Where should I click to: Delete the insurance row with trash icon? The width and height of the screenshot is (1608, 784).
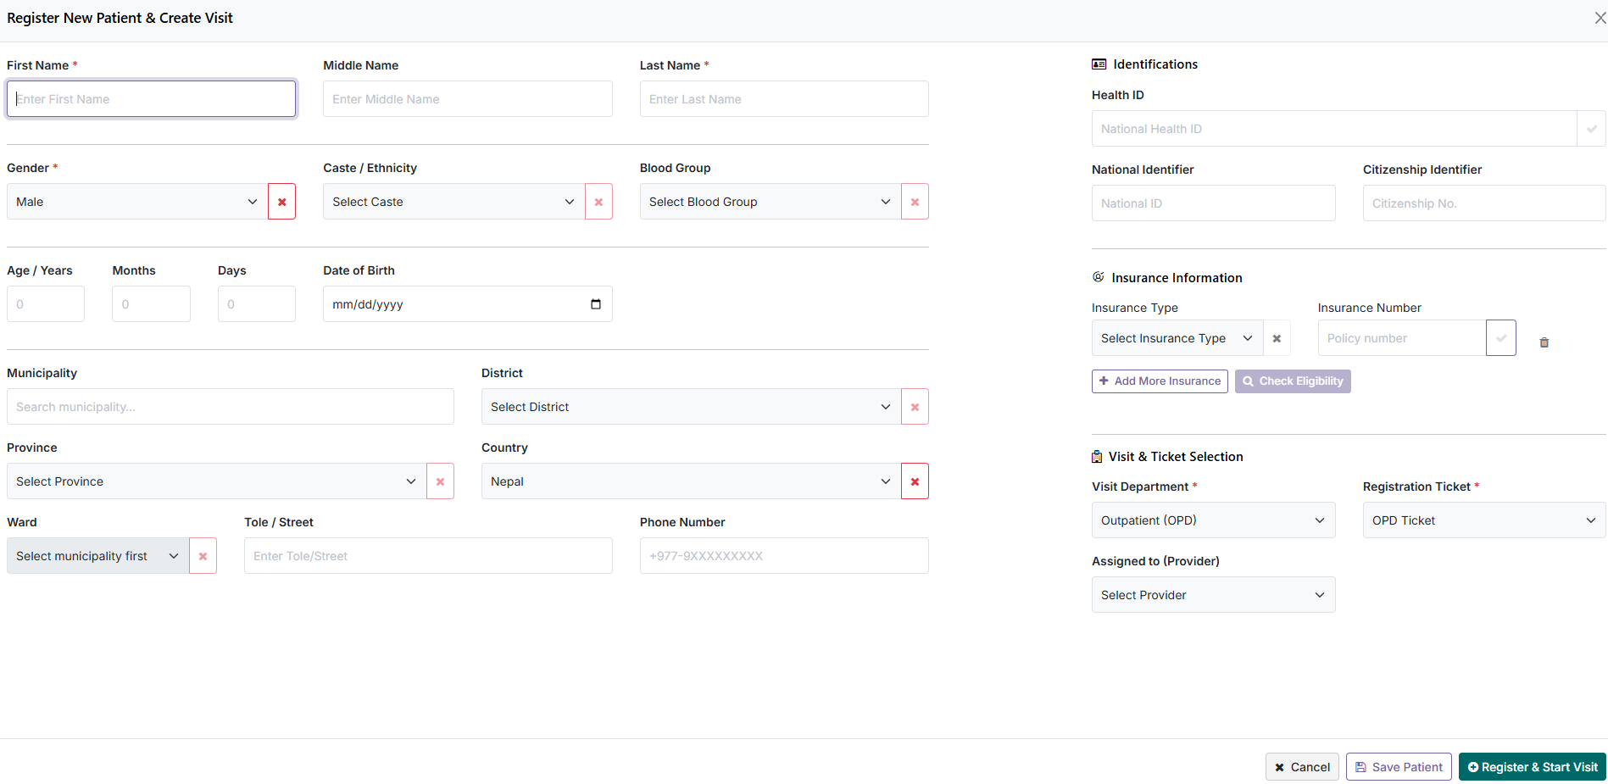click(x=1544, y=342)
